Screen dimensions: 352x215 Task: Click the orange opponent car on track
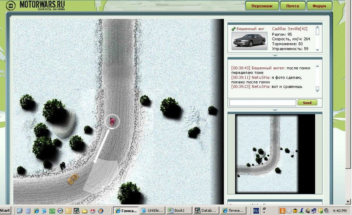click(73, 179)
